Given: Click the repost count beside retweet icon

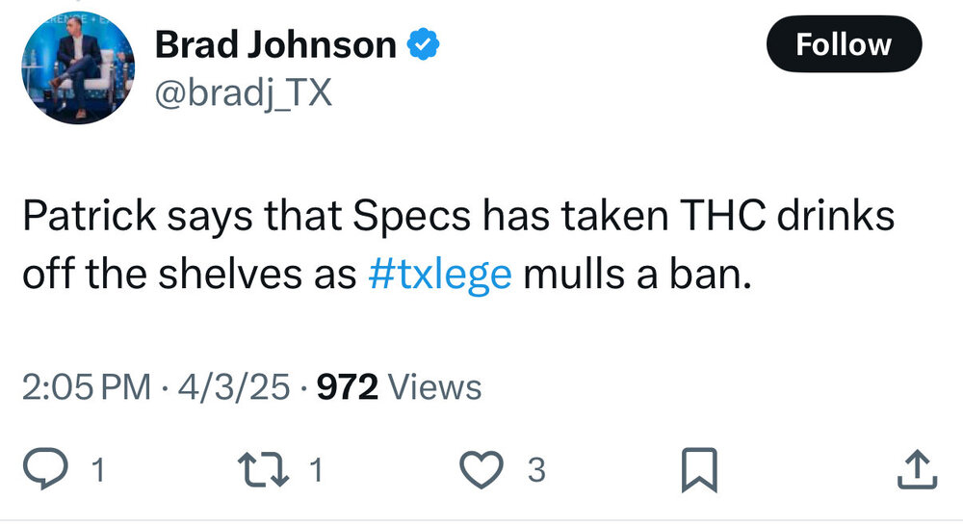Looking at the screenshot, I should [315, 470].
